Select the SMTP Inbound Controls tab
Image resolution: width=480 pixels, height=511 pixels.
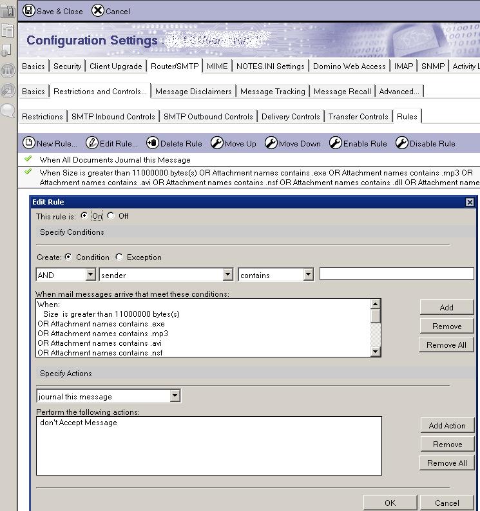(x=113, y=117)
